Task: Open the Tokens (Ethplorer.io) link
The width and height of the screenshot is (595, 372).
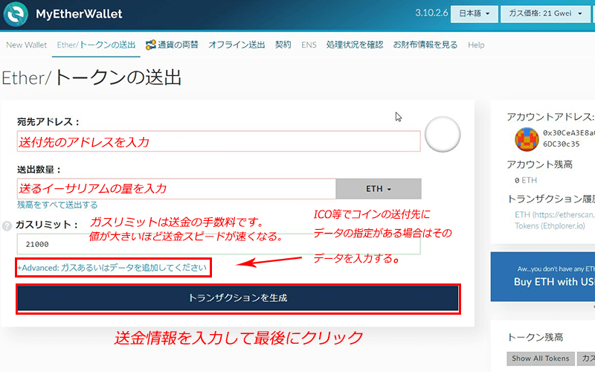Action: [550, 226]
